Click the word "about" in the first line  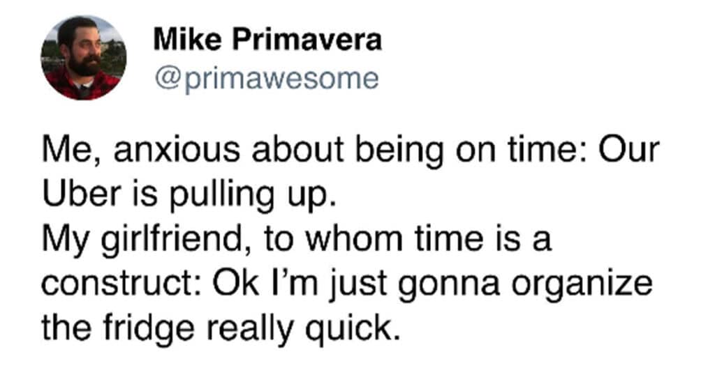(297, 148)
